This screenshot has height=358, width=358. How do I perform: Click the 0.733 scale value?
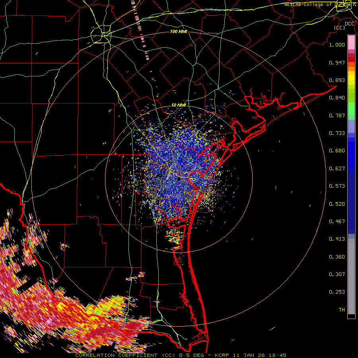point(337,133)
